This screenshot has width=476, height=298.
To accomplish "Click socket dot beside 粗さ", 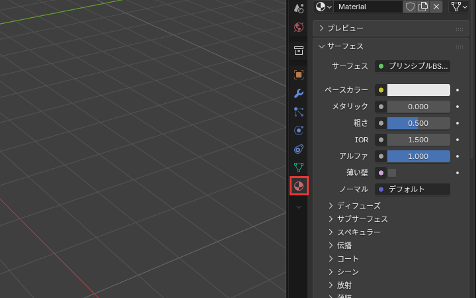I will [x=381, y=123].
